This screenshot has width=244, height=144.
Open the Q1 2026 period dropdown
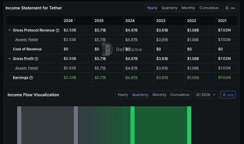(206, 95)
